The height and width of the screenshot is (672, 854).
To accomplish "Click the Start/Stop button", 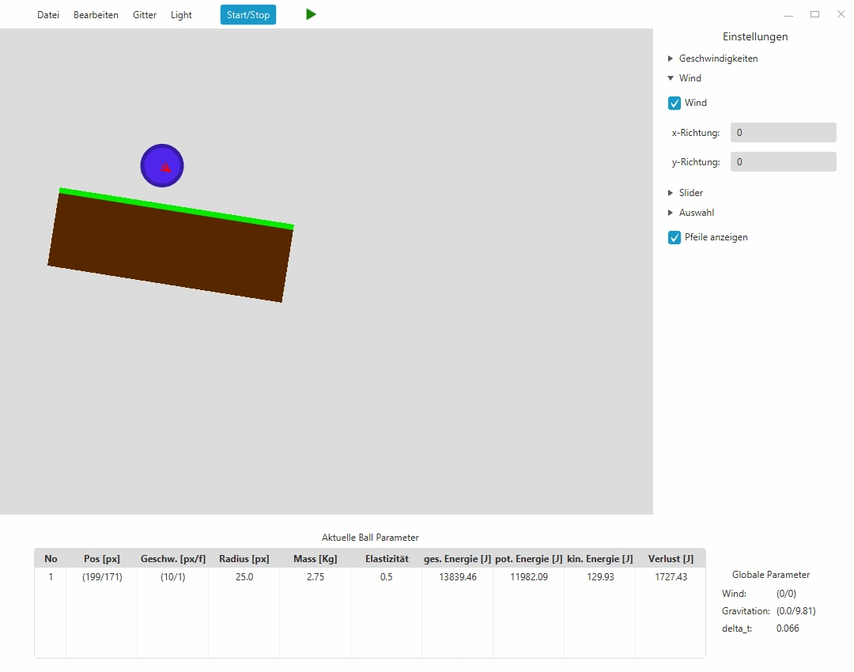I will 248,15.
